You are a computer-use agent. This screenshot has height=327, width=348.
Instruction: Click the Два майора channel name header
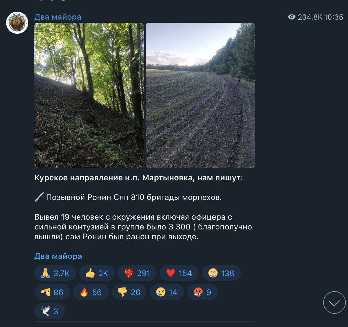pos(58,17)
